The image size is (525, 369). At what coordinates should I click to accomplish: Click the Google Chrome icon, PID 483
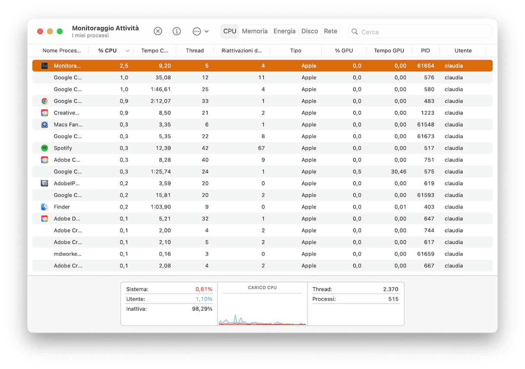coord(44,101)
